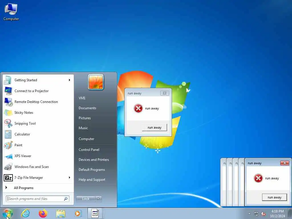Open Music from Start menu
The image size is (292, 219).
tap(83, 128)
